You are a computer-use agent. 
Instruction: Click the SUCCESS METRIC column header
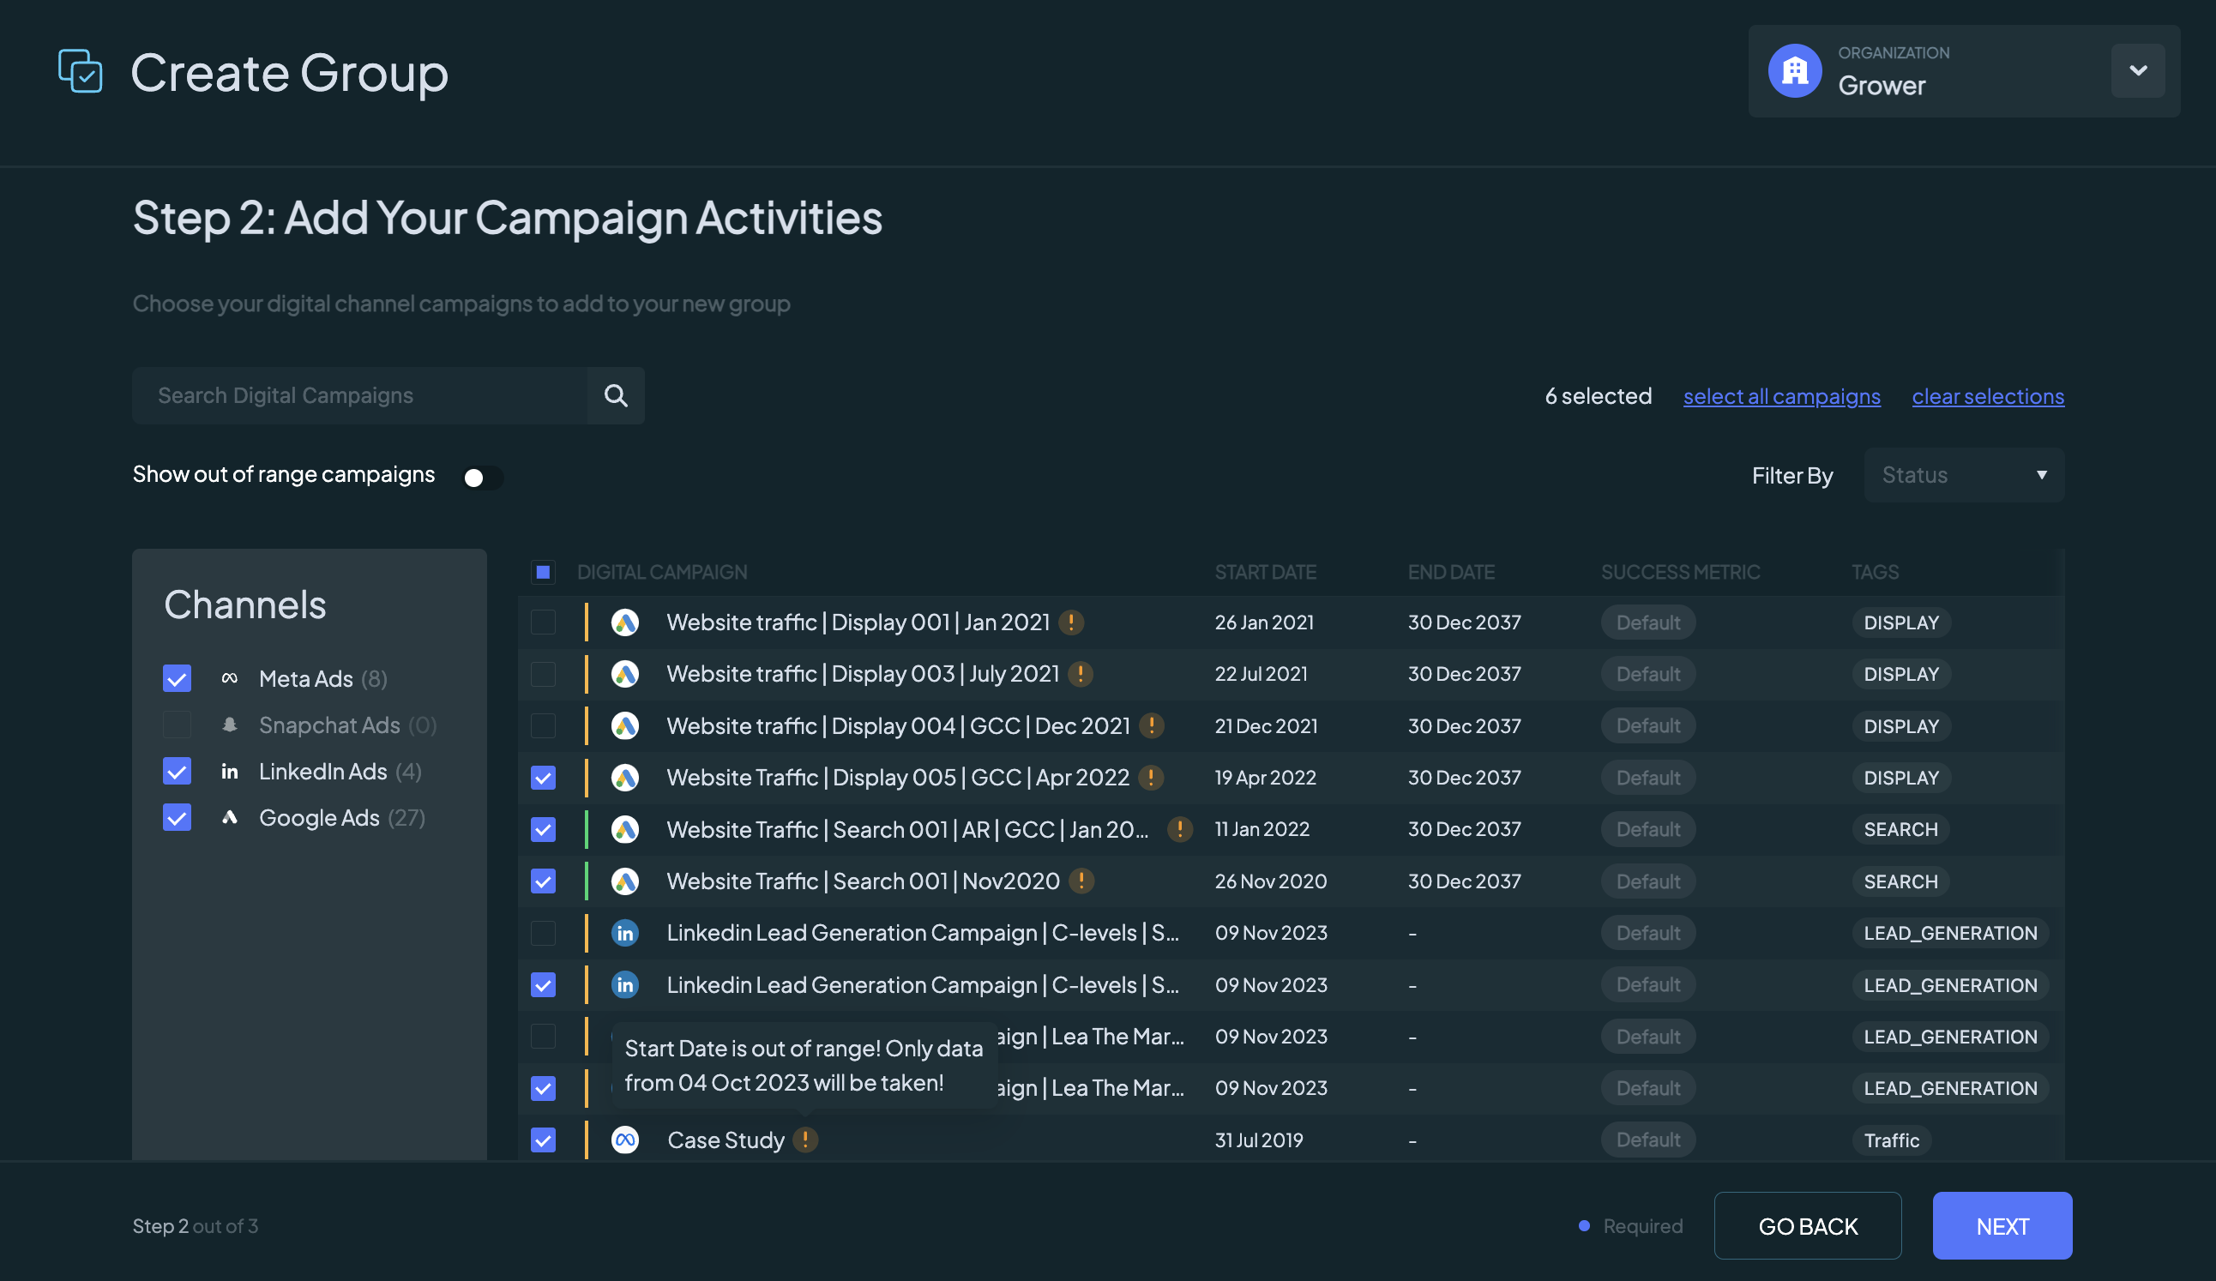click(1680, 573)
